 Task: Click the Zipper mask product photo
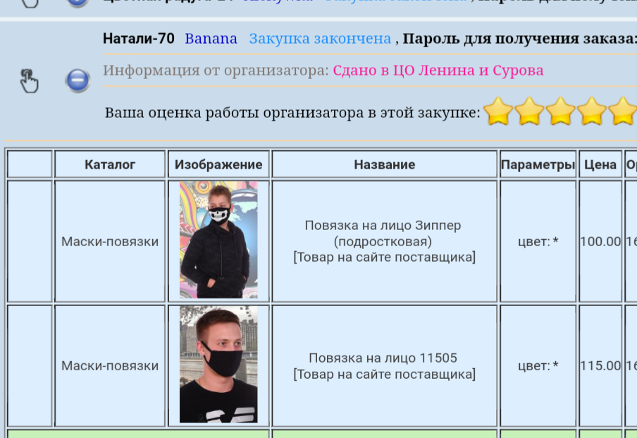point(217,240)
